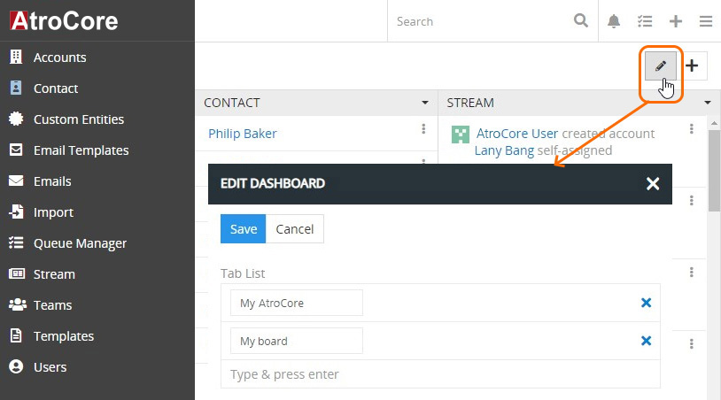Click the Stream dashlet scrollbar thumb
This screenshot has width=721, height=400.
pos(713,170)
